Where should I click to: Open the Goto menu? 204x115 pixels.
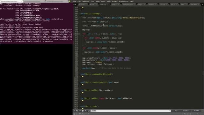pyautogui.click(x=103, y=1)
